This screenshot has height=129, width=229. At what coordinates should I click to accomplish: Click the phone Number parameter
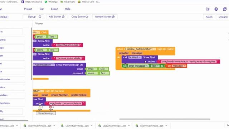[x=59, y=95]
